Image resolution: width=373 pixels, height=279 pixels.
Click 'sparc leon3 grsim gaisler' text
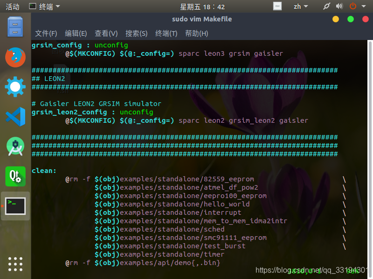point(231,53)
